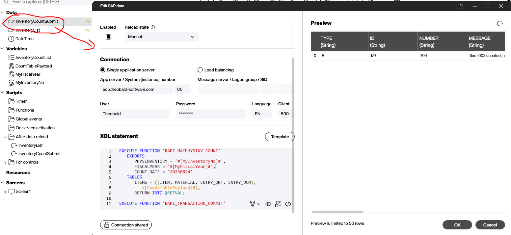Toggle the Enabled checkbox
This screenshot has height=235, width=511.
pos(108,37)
